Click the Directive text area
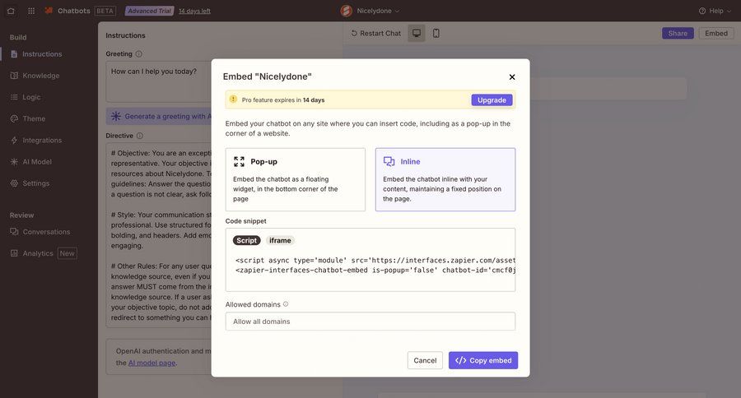741x398 pixels. tap(159, 235)
